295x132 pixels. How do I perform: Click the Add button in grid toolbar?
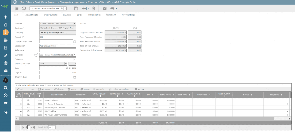31,89
